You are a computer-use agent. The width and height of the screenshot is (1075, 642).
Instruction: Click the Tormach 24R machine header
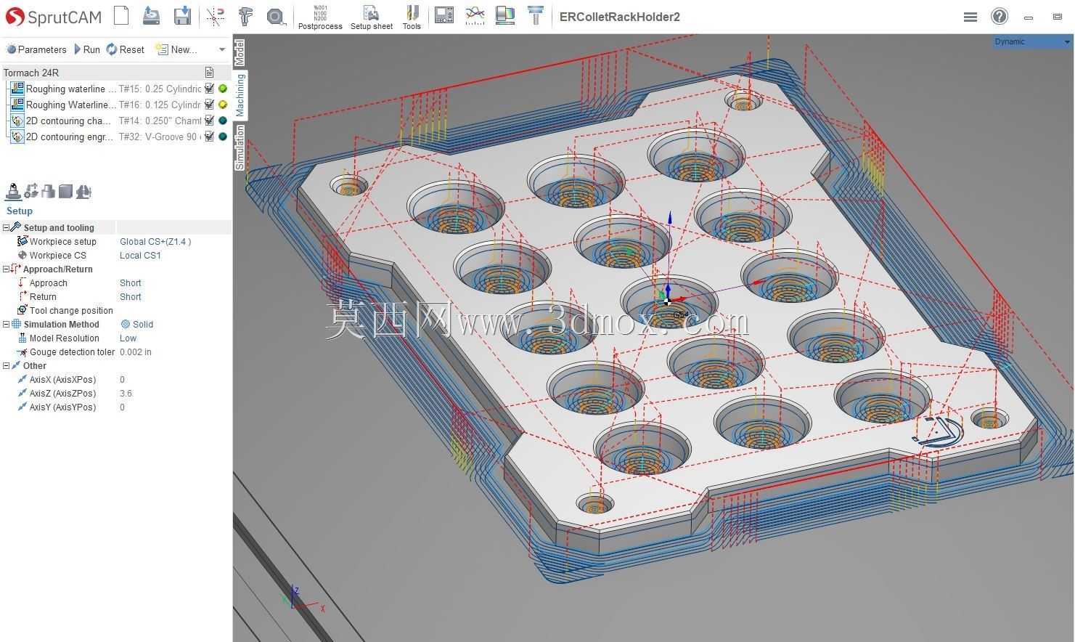(x=31, y=73)
